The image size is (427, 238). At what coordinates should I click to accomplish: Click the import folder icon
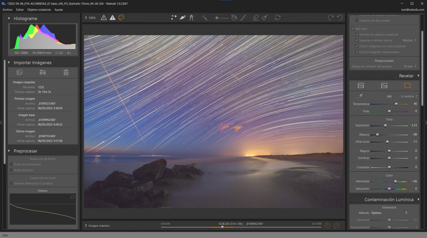43,72
